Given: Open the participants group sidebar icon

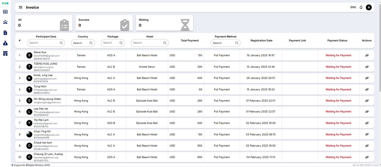Looking at the screenshot, I should pyautogui.click(x=5, y=22).
